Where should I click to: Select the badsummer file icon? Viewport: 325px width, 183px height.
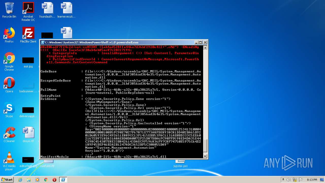pos(28,87)
